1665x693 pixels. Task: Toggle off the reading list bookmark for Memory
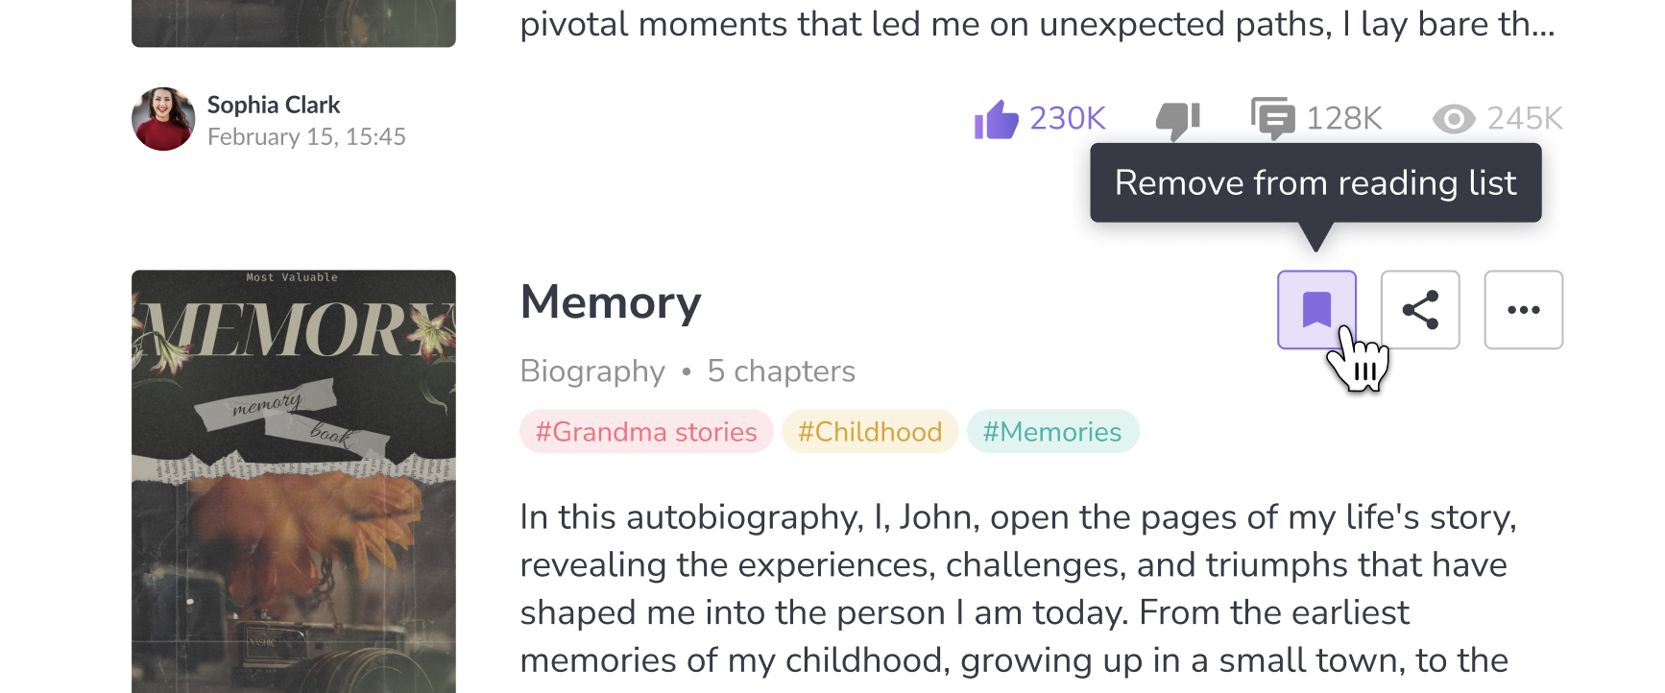pos(1316,309)
